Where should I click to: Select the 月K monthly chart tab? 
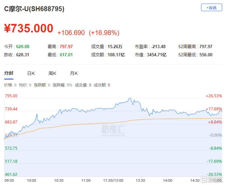74,73
